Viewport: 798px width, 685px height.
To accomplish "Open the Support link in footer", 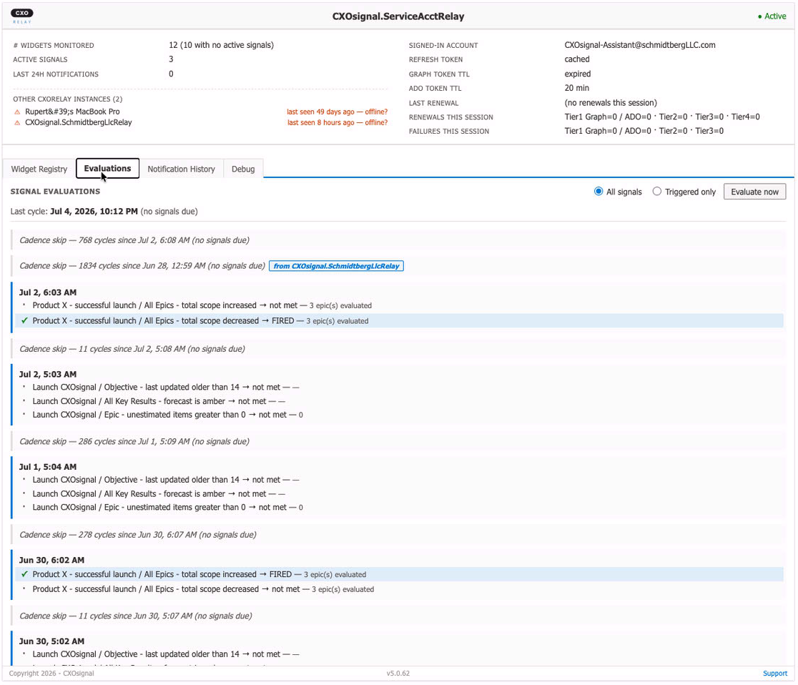I will [774, 674].
